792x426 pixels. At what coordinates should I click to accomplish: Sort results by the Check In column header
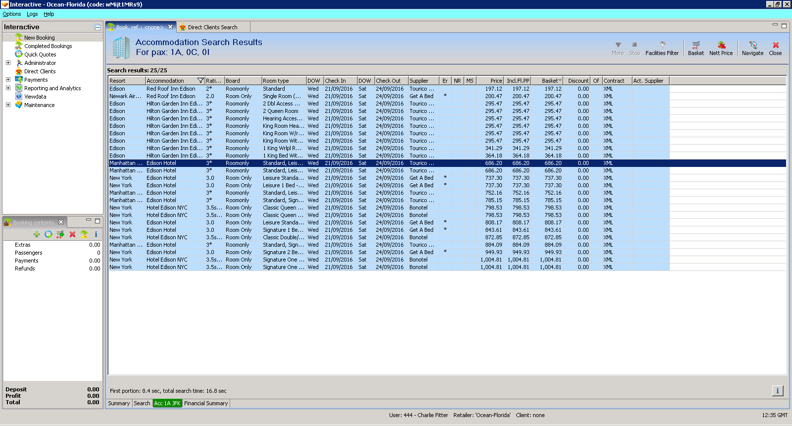[x=340, y=81]
